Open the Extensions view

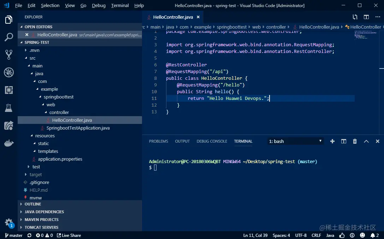pos(9,90)
